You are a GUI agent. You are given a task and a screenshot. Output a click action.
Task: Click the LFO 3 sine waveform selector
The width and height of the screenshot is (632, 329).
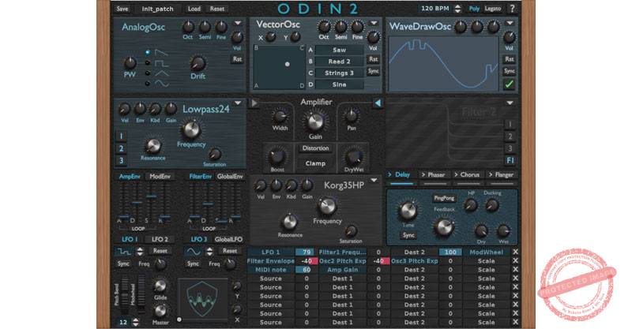tap(194, 251)
